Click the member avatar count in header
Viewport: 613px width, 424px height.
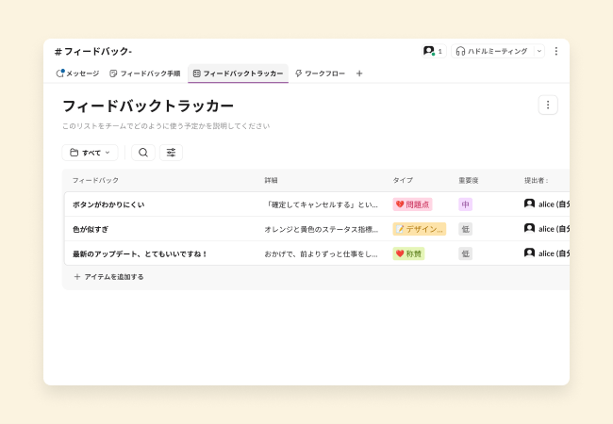pyautogui.click(x=433, y=51)
